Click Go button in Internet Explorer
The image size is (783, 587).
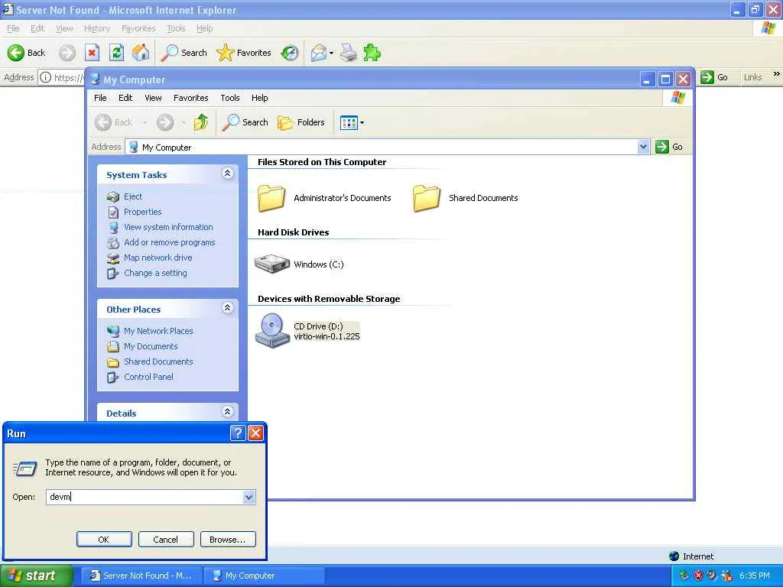[x=714, y=77]
